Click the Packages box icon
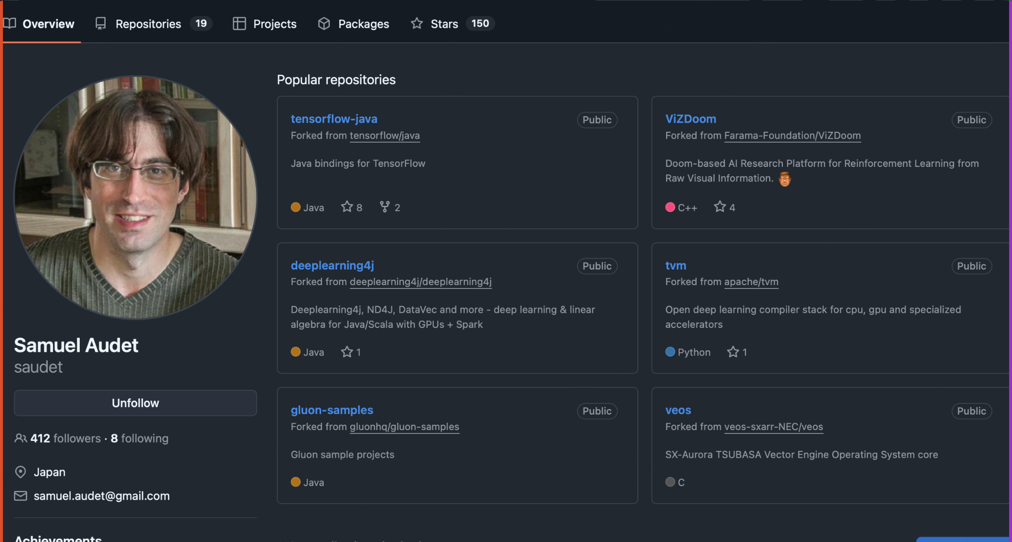The height and width of the screenshot is (542, 1012). point(324,23)
